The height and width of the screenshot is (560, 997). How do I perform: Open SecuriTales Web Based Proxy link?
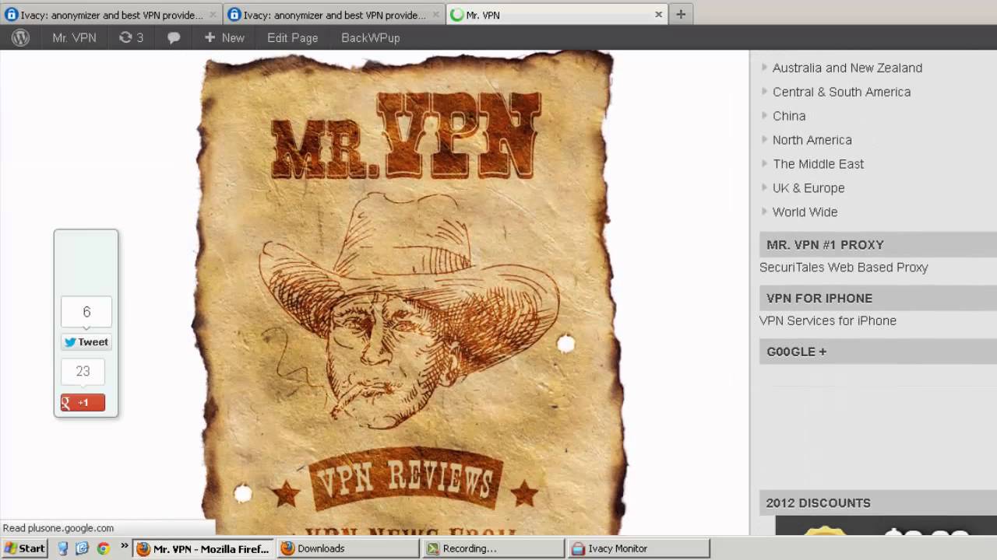pos(844,268)
